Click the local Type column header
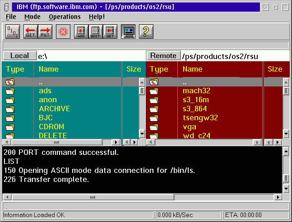The image size is (292, 222). click(15, 69)
